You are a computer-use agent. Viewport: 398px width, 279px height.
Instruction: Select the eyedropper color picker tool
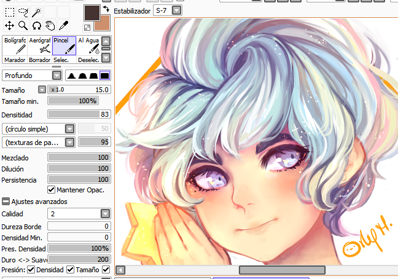coord(64,26)
